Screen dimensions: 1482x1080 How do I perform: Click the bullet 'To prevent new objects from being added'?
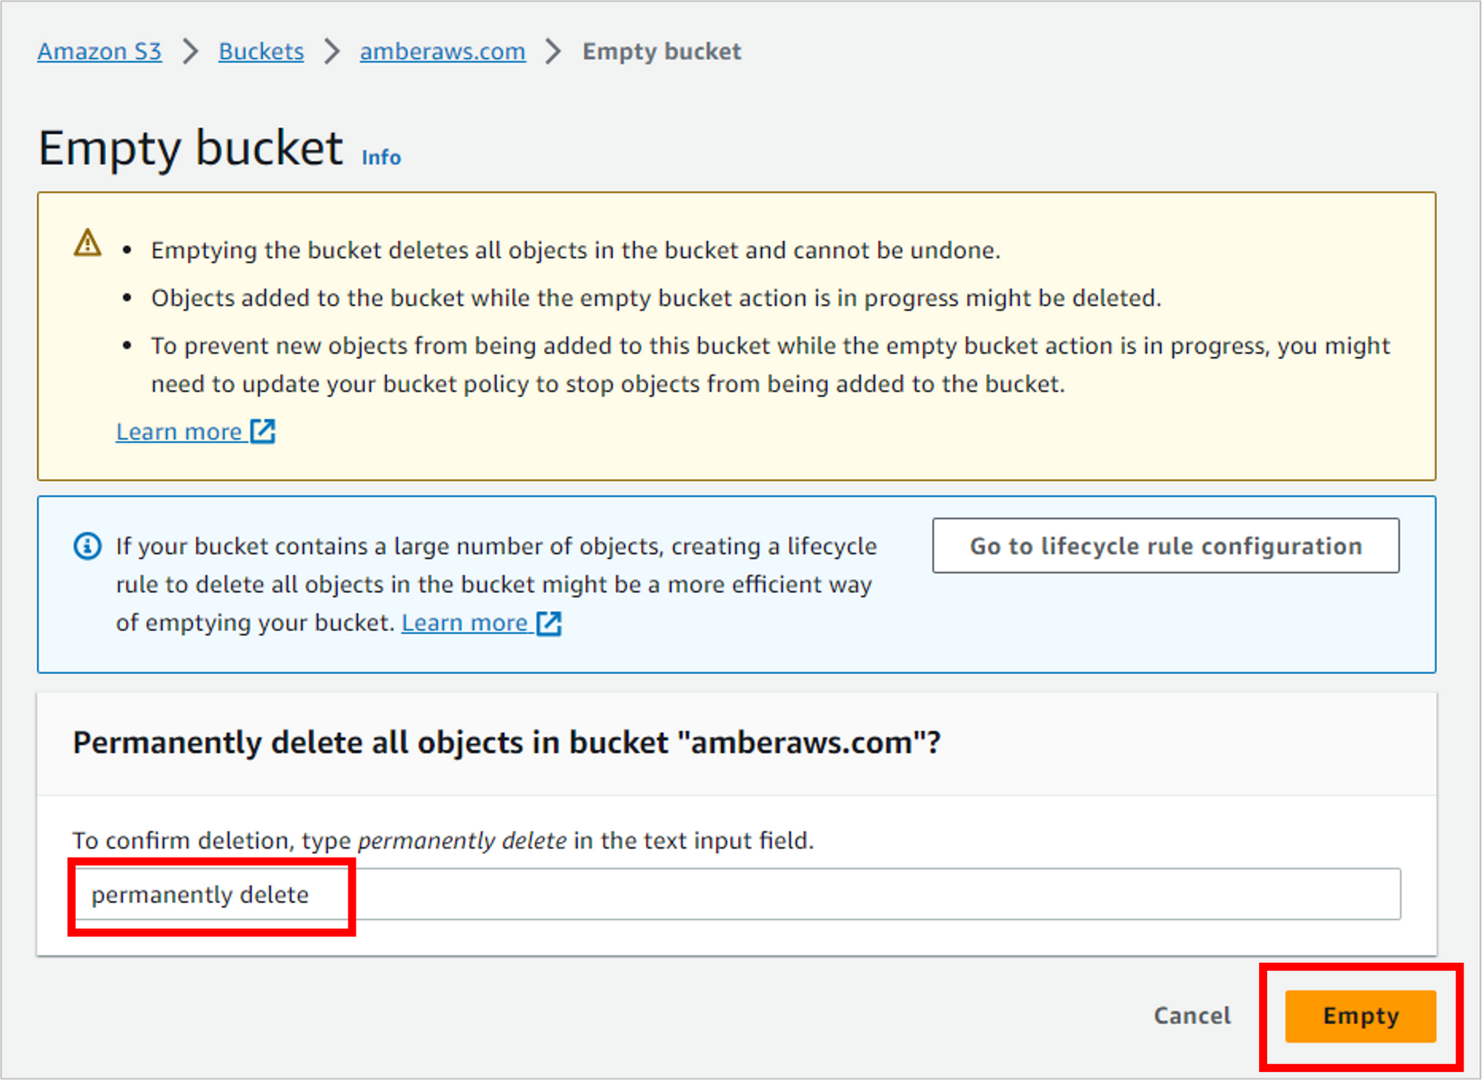pyautogui.click(x=771, y=365)
